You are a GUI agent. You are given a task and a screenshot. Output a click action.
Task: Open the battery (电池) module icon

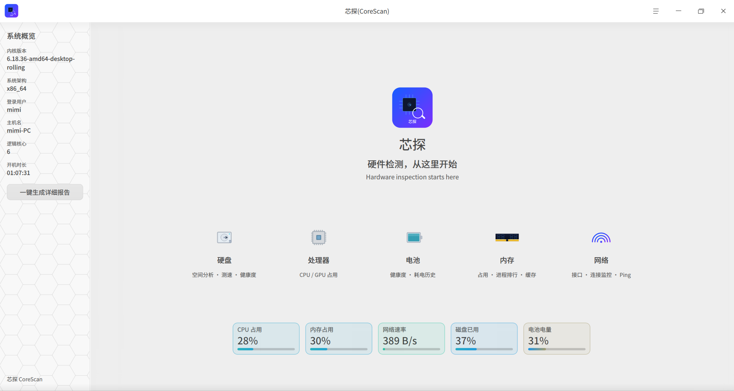click(x=414, y=237)
